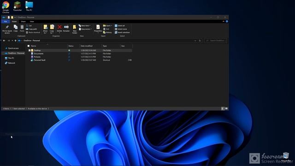Switch to the Home ribbon tab
Screen dimensions: 295x166
tap(14, 22)
